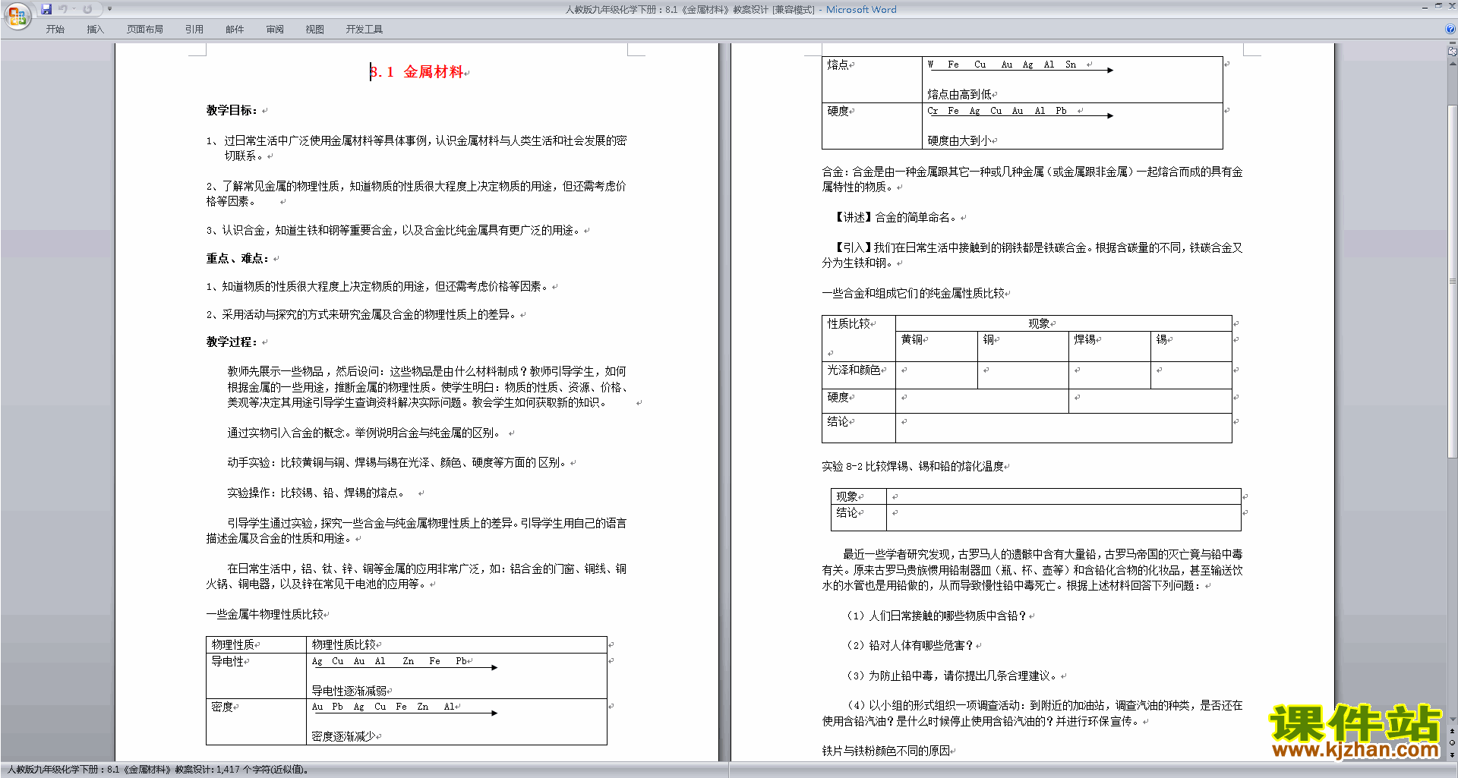Click the scrollbar up arrow
1458x778 pixels.
click(x=1452, y=65)
